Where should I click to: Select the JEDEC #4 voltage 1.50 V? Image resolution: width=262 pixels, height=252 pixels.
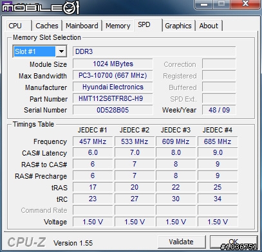(x=218, y=222)
